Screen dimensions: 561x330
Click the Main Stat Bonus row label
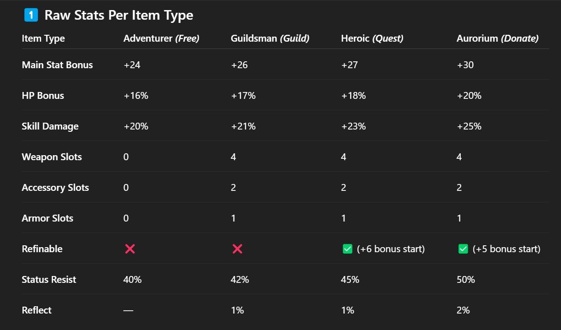pos(57,65)
